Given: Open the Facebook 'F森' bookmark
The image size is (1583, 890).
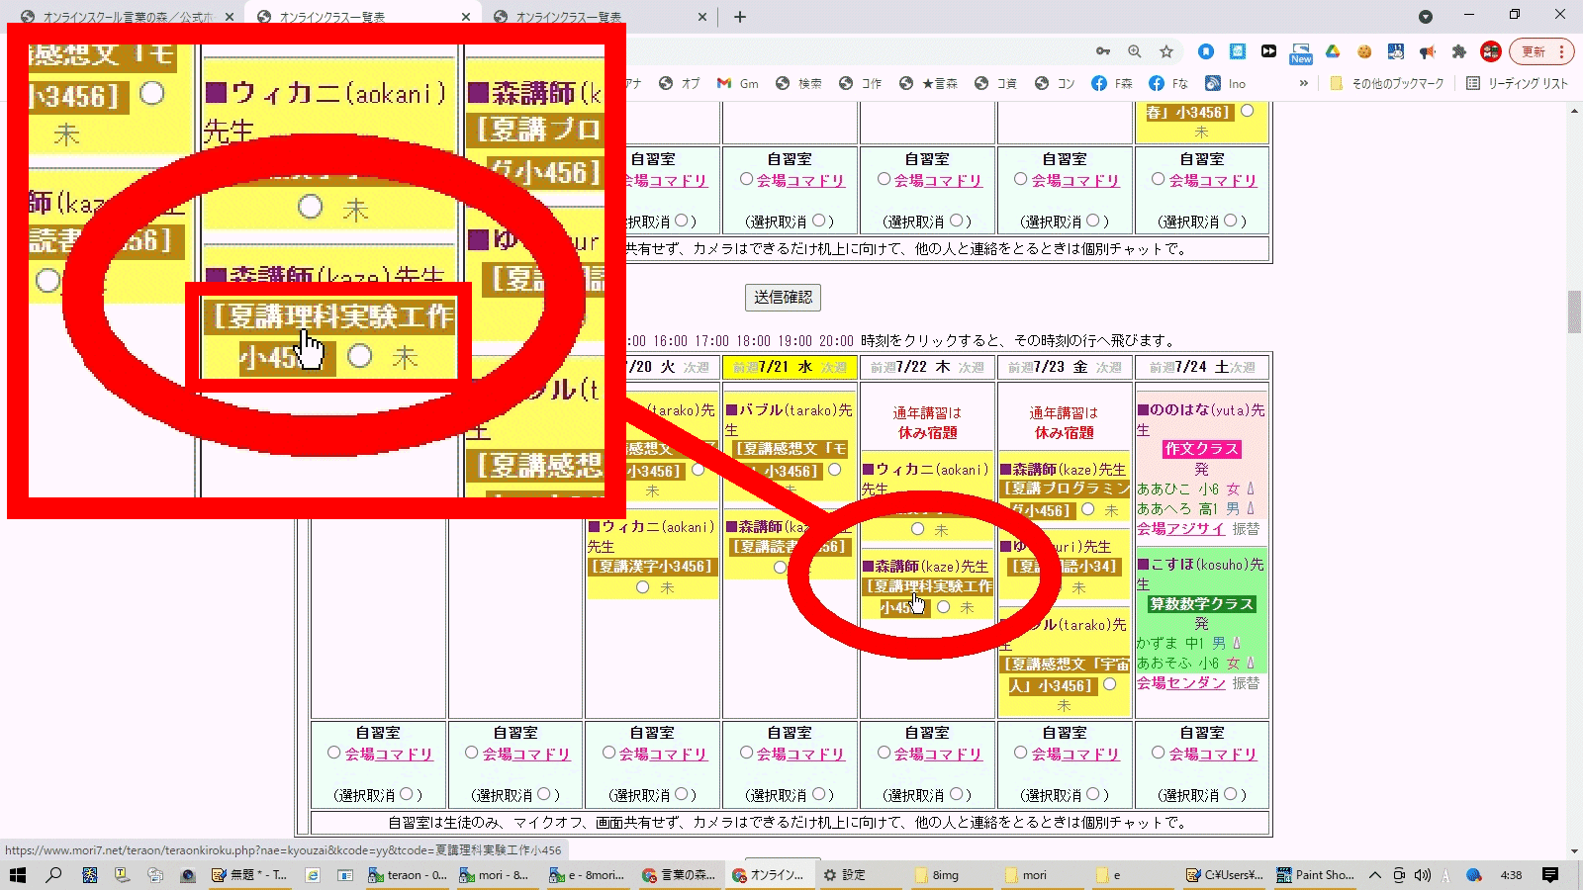Looking at the screenshot, I should (x=1111, y=84).
